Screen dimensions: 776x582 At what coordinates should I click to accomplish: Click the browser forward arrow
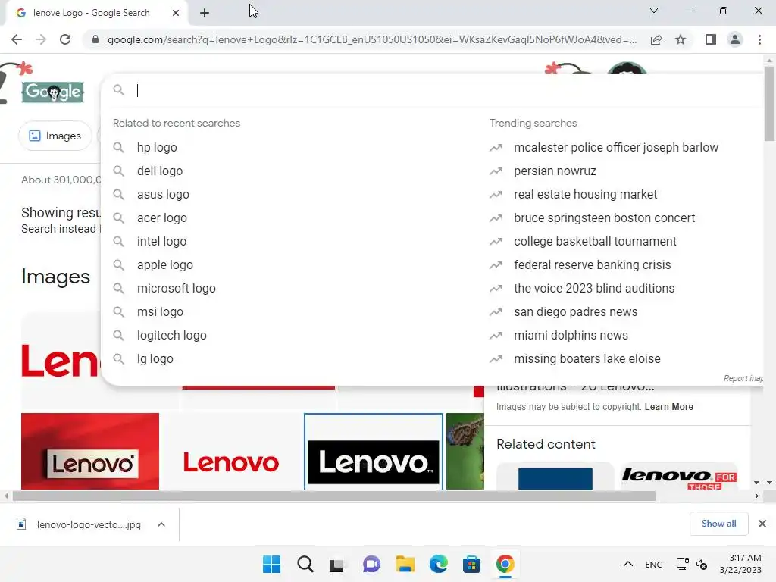tap(41, 39)
